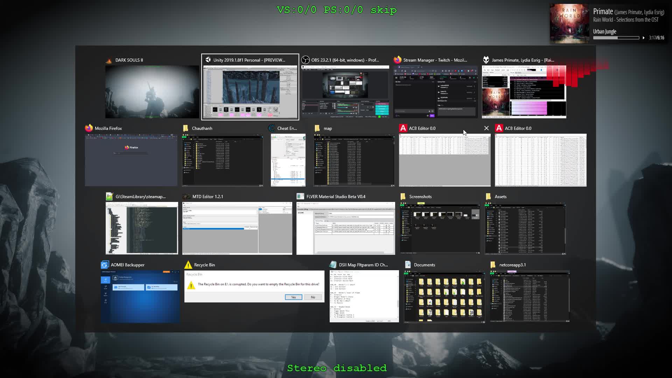This screenshot has width=672, height=378.
Task: Click the Unity logo icon in title
Action: (x=208, y=60)
